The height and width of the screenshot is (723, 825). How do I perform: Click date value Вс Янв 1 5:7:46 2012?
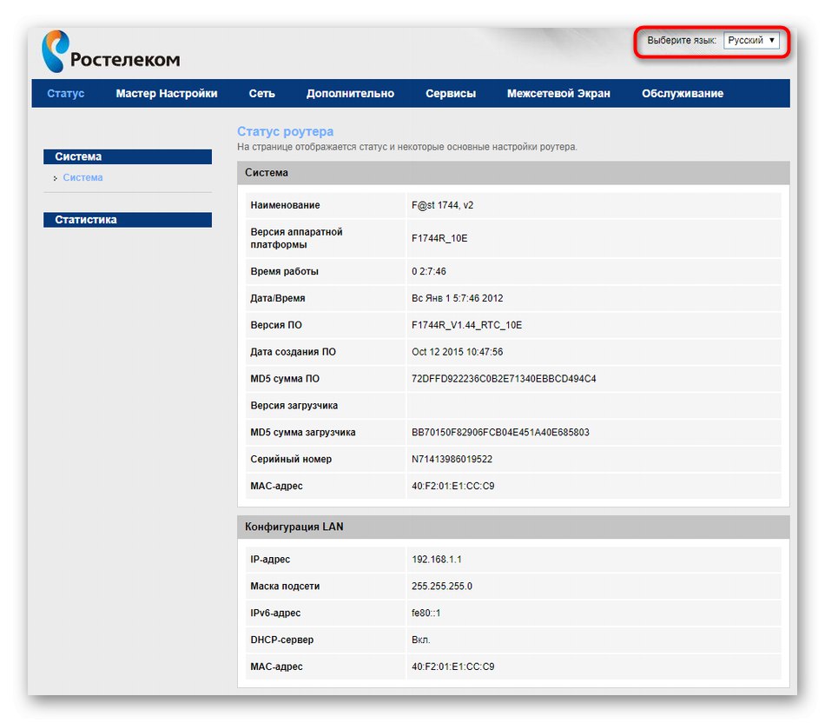tap(457, 299)
